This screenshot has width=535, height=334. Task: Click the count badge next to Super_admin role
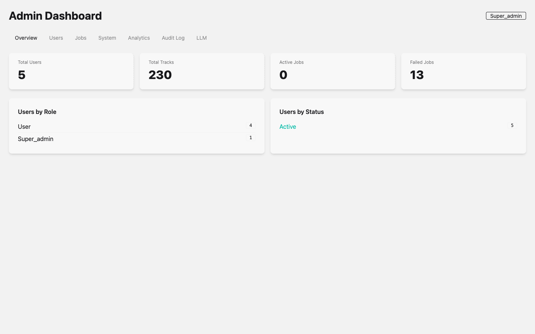click(x=250, y=137)
